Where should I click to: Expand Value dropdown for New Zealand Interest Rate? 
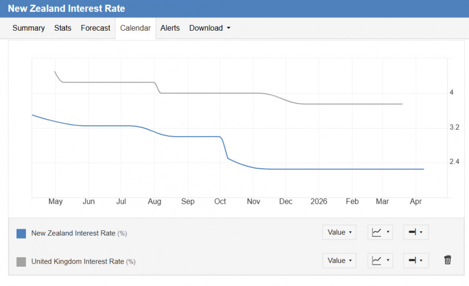tap(339, 232)
